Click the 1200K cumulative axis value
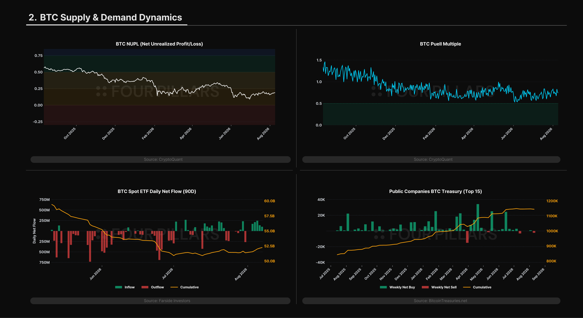Image resolution: width=583 pixels, height=318 pixels. (552, 201)
